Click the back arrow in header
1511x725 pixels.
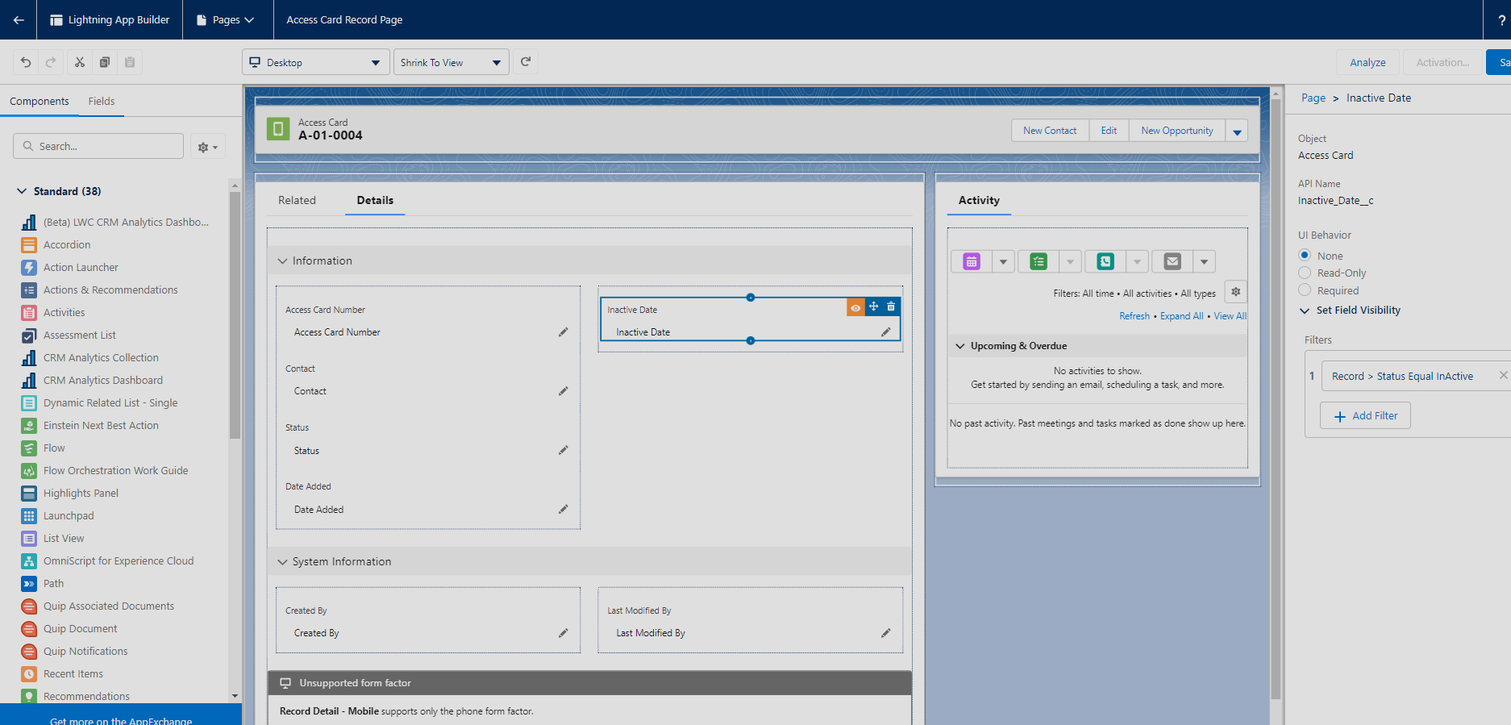point(19,19)
